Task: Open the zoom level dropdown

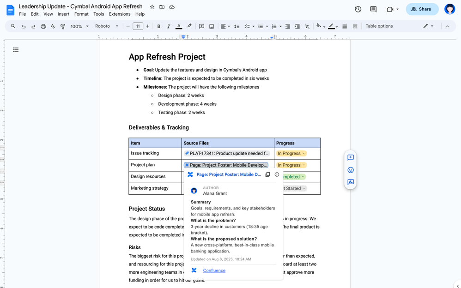Action: pos(79,26)
